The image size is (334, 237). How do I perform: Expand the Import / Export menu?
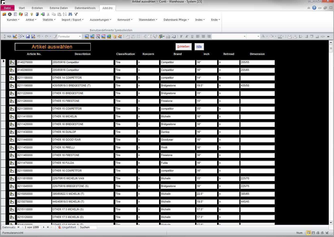click(73, 20)
